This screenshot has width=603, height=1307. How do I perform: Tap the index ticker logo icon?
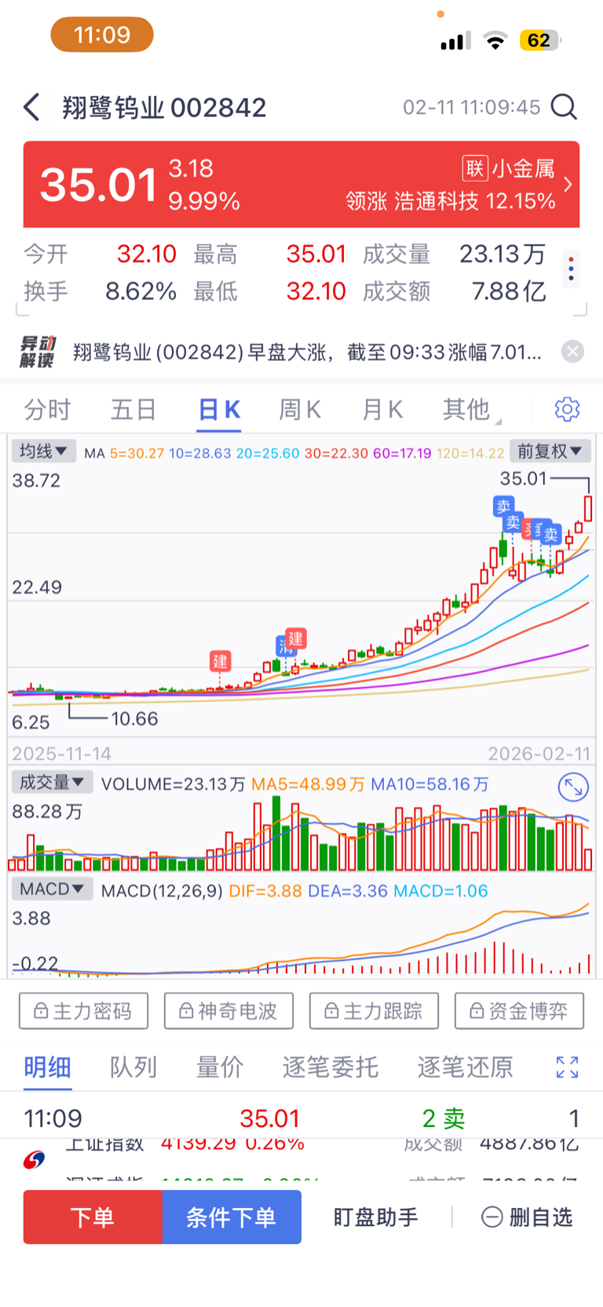click(x=34, y=1159)
